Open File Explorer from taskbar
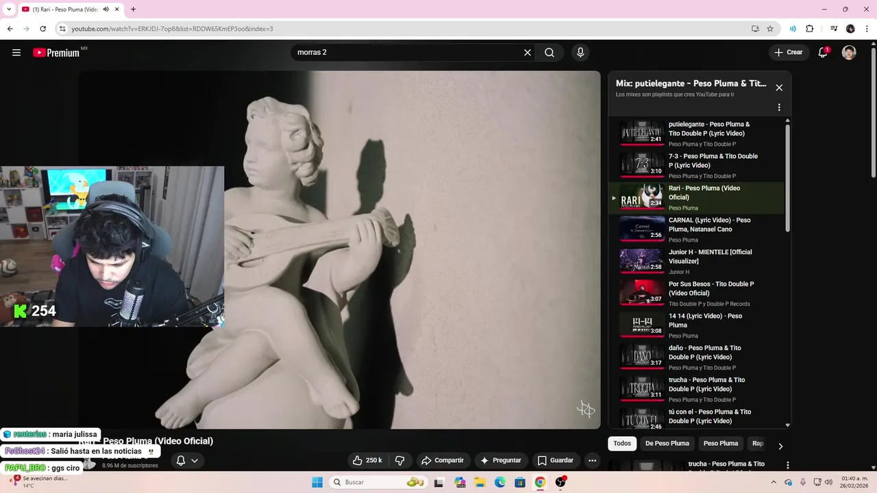 pyautogui.click(x=480, y=482)
